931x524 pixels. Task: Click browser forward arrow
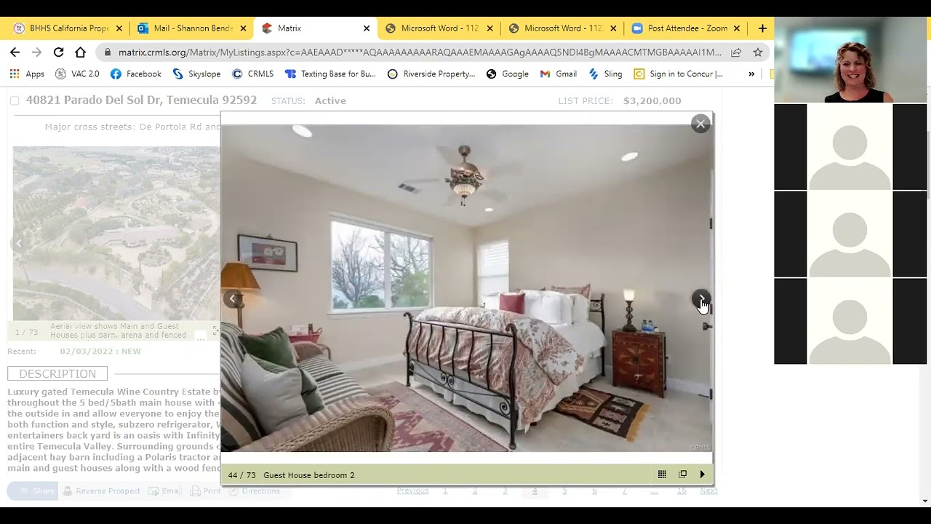tap(37, 52)
